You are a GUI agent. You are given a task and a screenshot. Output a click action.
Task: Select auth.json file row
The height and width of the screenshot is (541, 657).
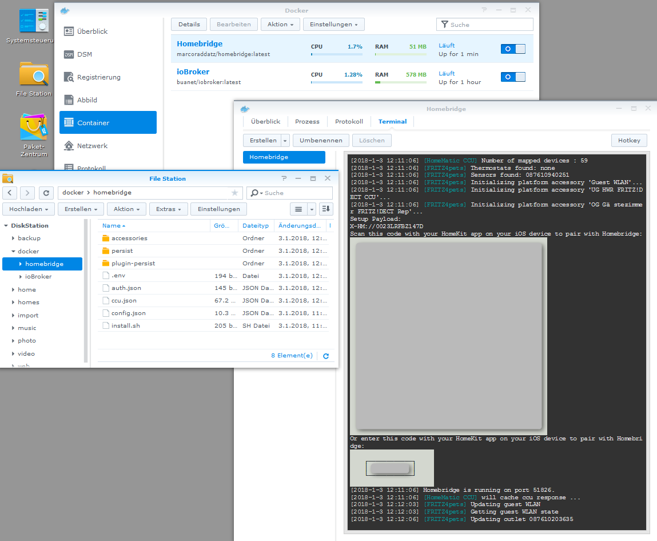(213, 288)
